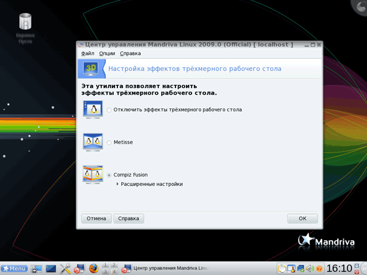Open the Справка menu in menu bar

point(130,54)
